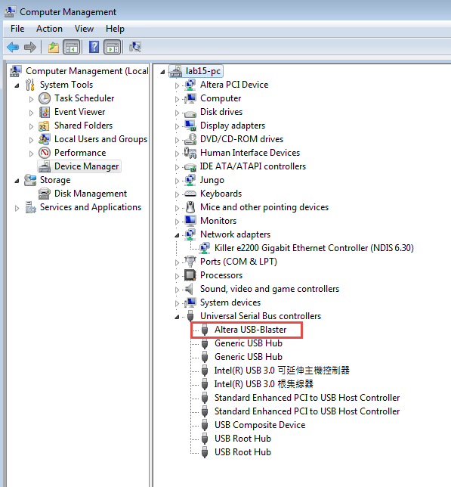Open the Help menu
451x487 pixels.
pyautogui.click(x=115, y=29)
